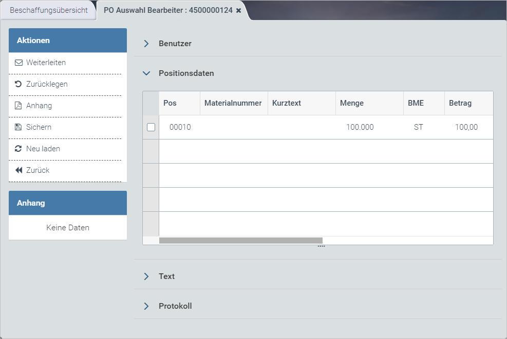Collapse the Positionsdaten section

(146, 73)
